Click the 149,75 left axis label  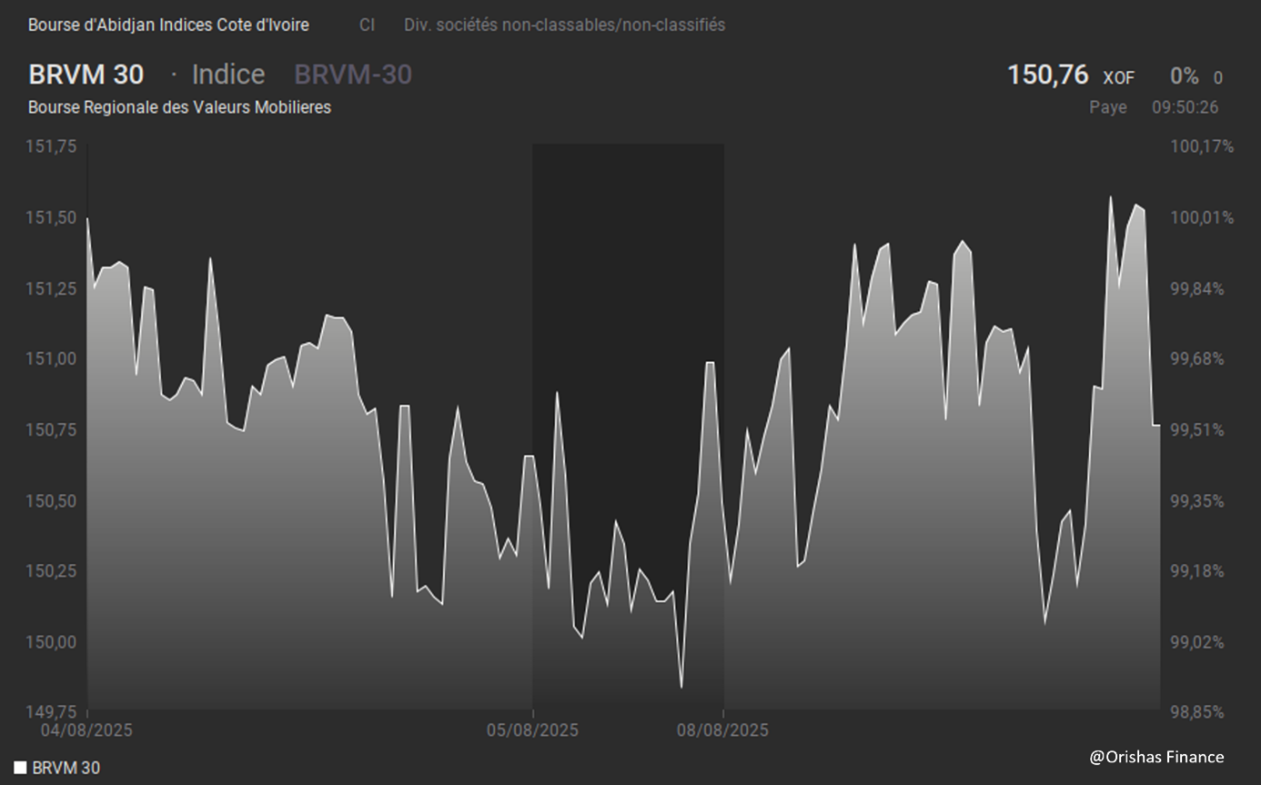pos(53,711)
